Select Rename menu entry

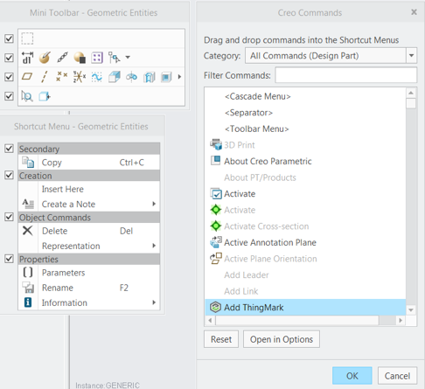[89, 288]
